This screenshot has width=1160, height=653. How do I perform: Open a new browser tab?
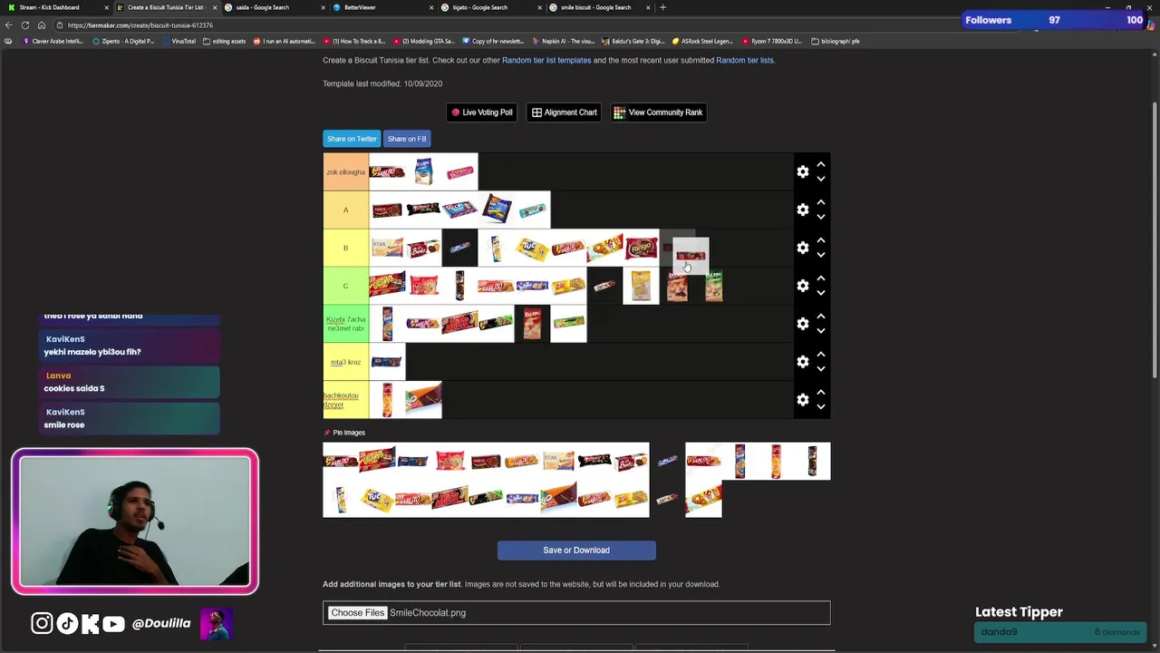click(662, 7)
